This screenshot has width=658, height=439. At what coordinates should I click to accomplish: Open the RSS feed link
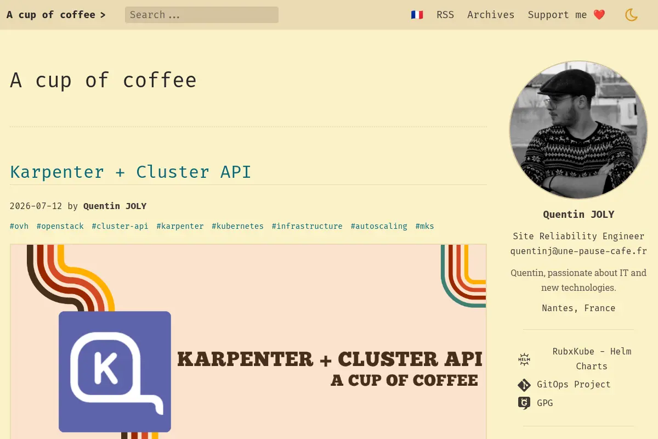[x=445, y=15]
